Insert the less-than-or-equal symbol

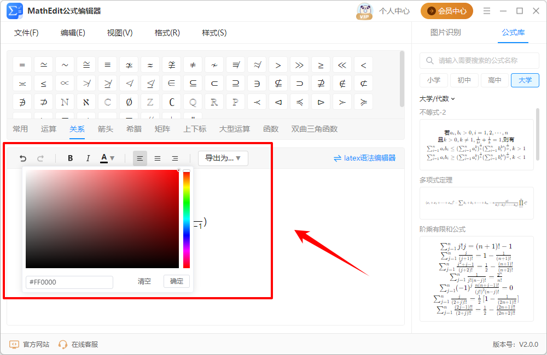click(44, 84)
